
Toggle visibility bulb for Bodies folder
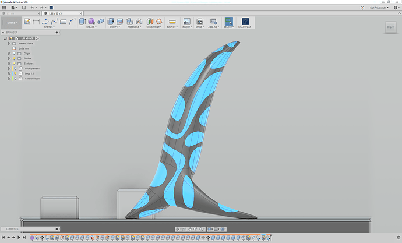click(x=14, y=58)
